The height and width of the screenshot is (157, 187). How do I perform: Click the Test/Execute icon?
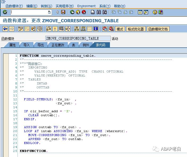click(61, 29)
